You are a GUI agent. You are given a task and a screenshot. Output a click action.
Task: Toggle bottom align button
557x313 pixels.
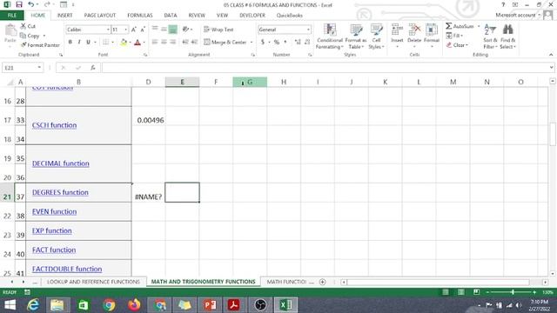172,30
